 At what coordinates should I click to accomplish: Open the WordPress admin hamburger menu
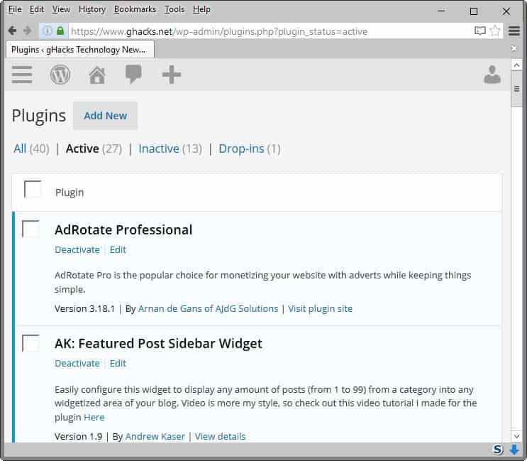point(22,75)
